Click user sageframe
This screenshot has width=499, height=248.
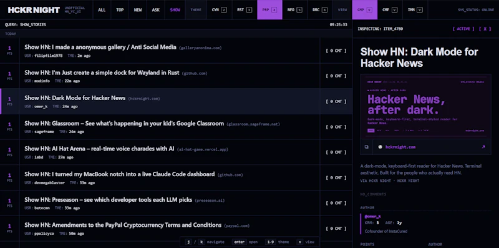pyautogui.click(x=44, y=132)
